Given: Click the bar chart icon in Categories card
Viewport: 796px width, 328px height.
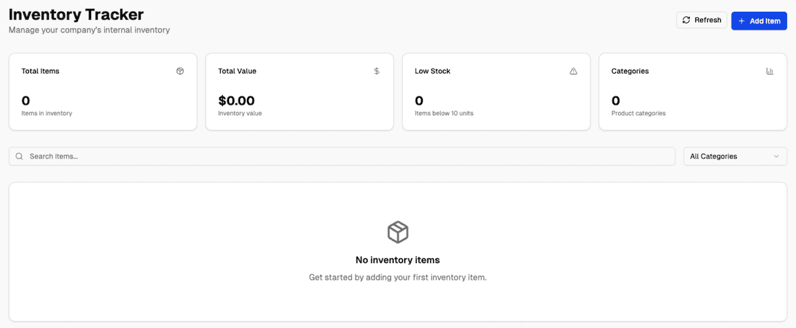Looking at the screenshot, I should coord(770,71).
